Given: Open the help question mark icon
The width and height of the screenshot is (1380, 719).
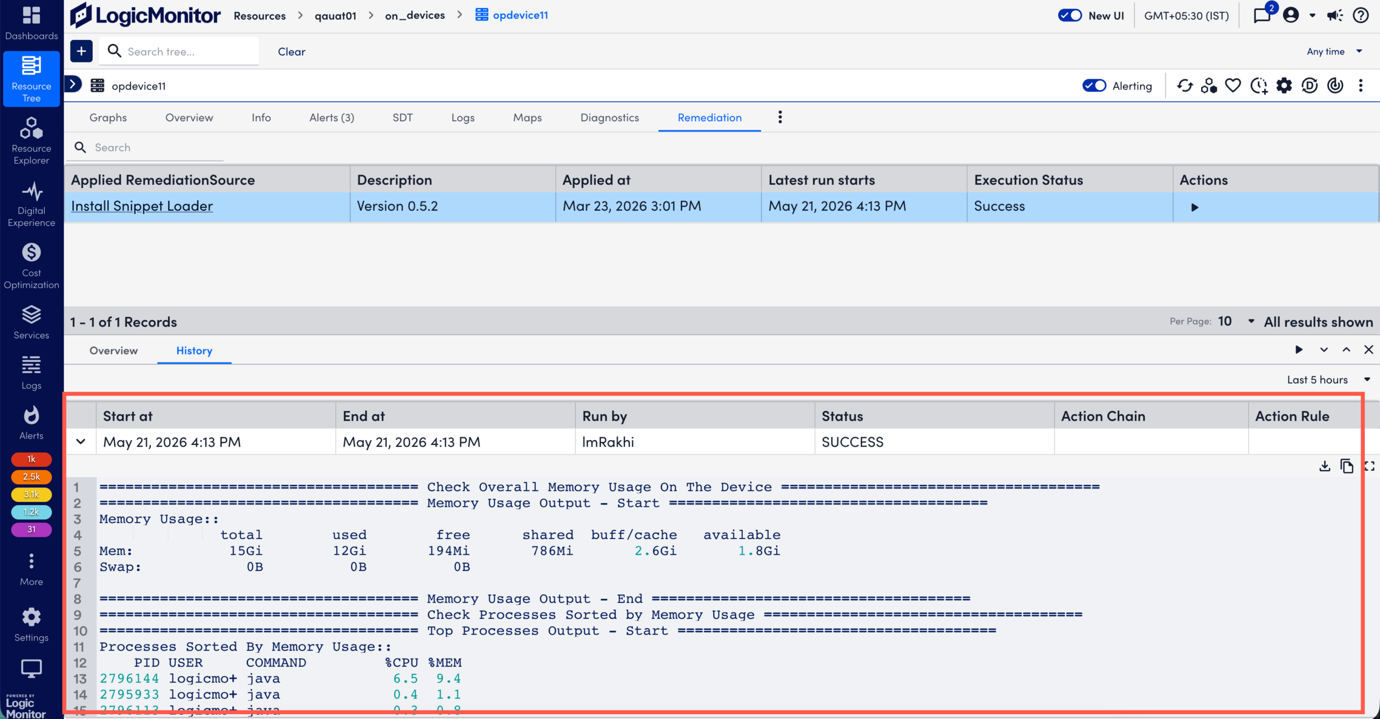Looking at the screenshot, I should [x=1361, y=15].
